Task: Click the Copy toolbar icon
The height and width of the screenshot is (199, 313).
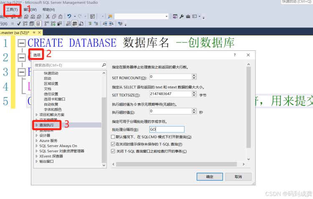Action: tap(54, 17)
